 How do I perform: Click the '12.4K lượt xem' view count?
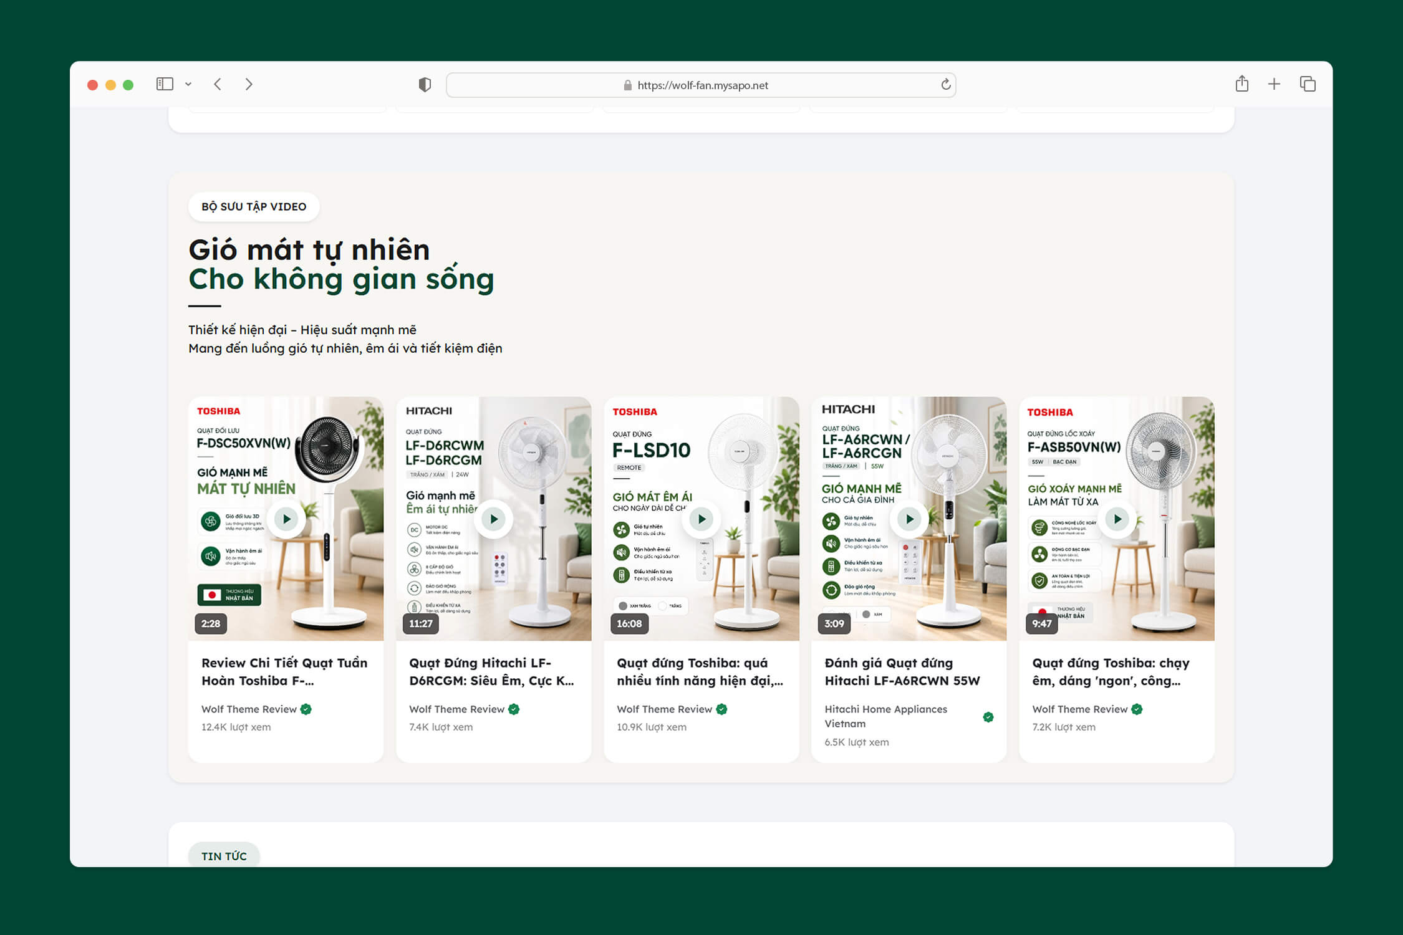point(236,727)
